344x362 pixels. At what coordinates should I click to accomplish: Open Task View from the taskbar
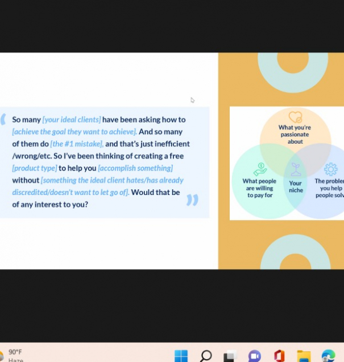230,356
